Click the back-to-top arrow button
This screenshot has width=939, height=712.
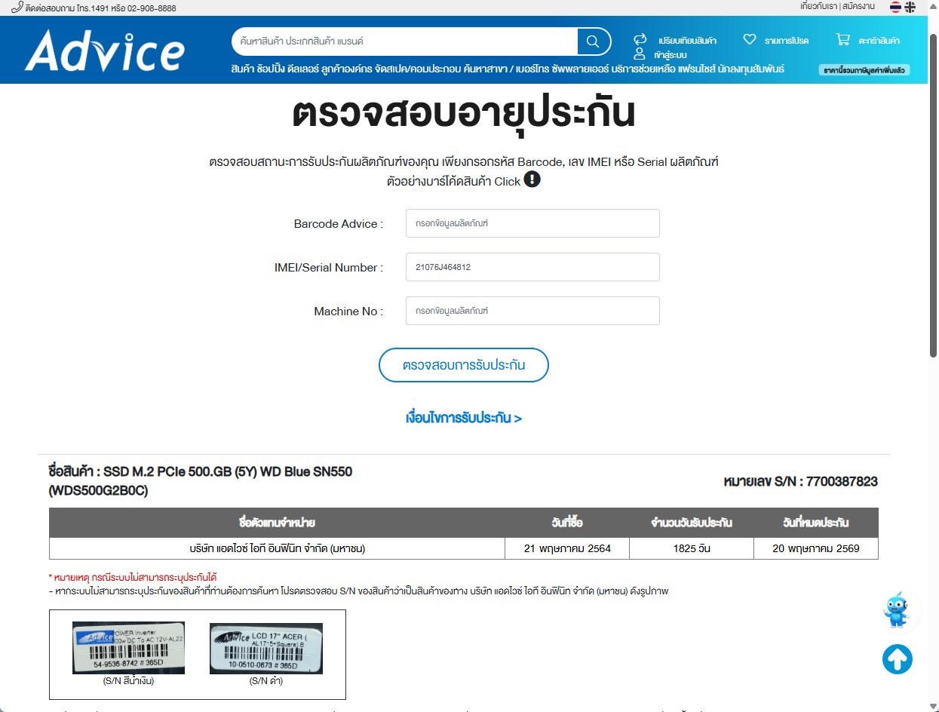click(898, 659)
